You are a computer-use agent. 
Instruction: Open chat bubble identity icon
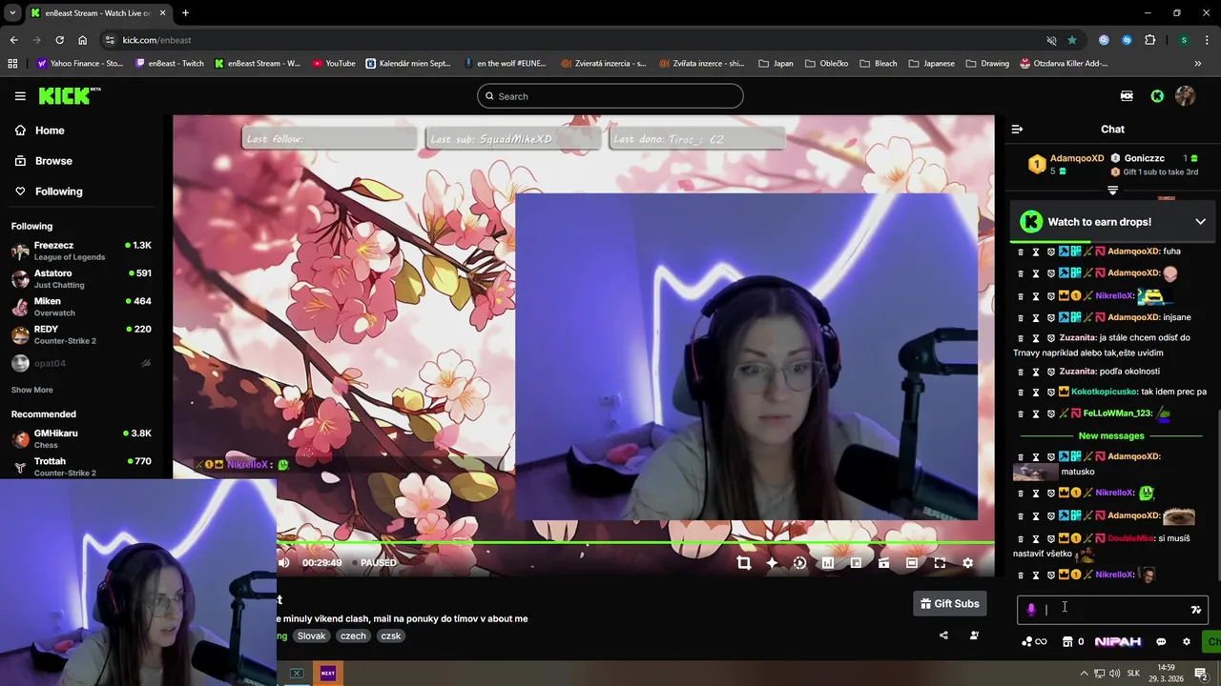[1161, 642]
